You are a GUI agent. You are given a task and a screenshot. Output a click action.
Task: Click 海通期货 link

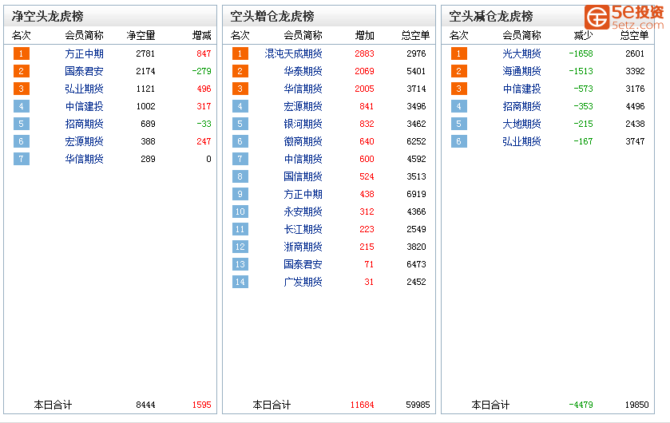[521, 71]
